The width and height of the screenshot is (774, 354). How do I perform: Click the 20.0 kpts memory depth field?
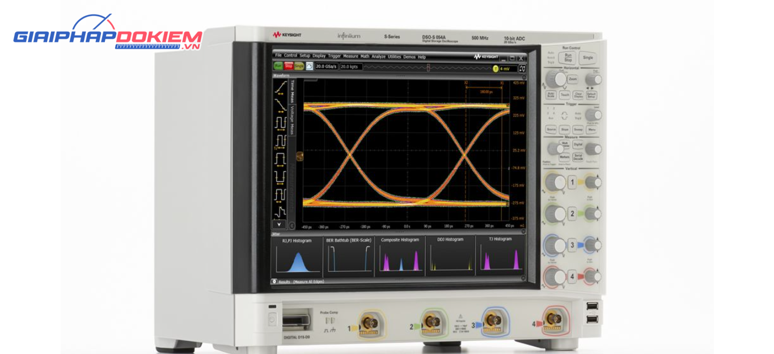[351, 67]
